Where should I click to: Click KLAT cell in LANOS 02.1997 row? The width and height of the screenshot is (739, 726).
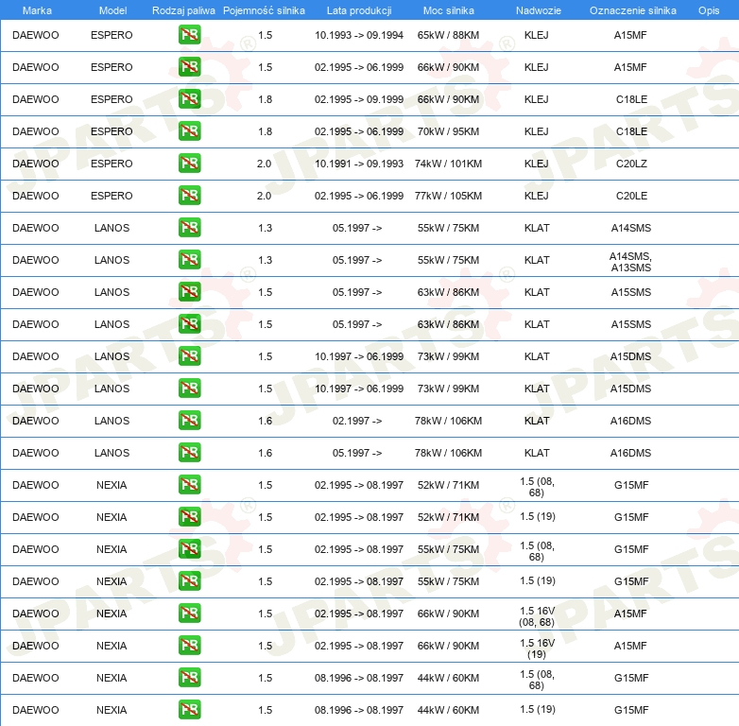point(537,421)
